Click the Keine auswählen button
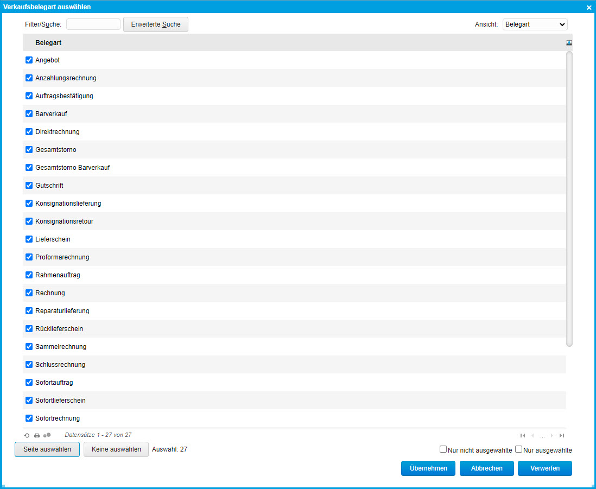Viewport: 596px width, 489px height. pos(116,449)
